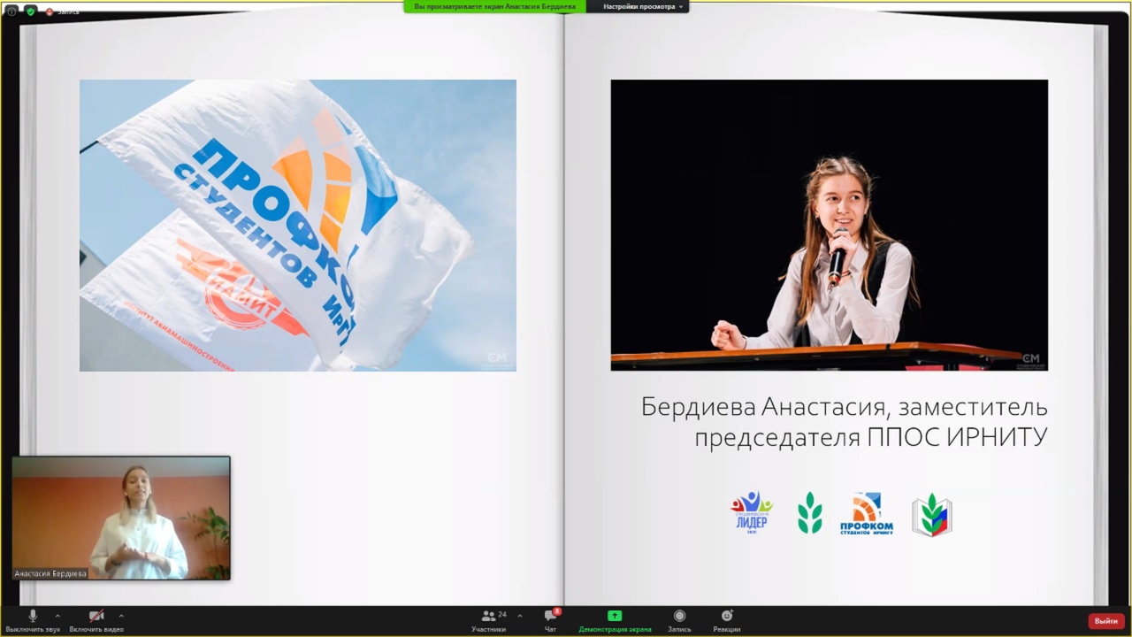This screenshot has height=637, width=1132.
Task: Click the green encryption shield icon
Action: tap(31, 12)
